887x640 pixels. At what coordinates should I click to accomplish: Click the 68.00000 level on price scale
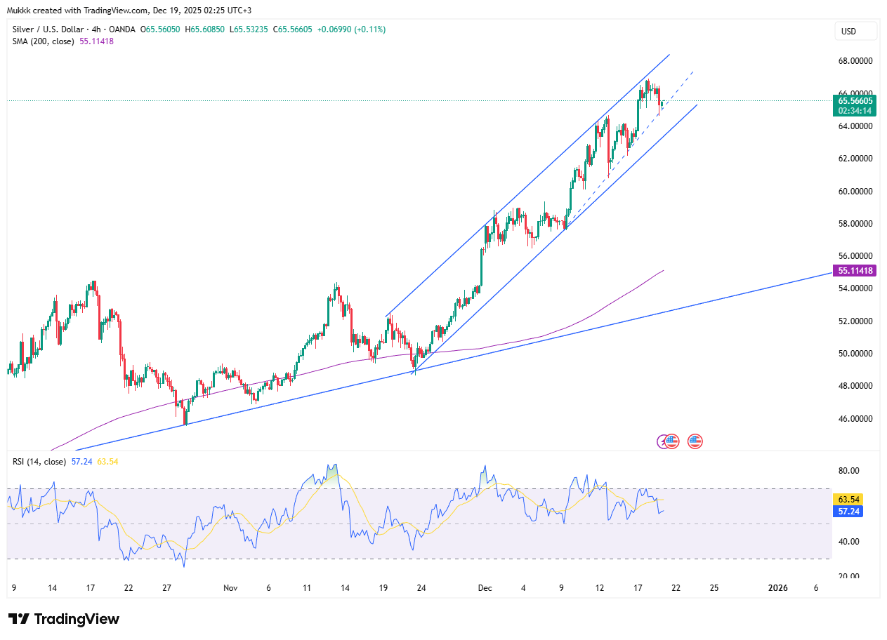click(854, 61)
